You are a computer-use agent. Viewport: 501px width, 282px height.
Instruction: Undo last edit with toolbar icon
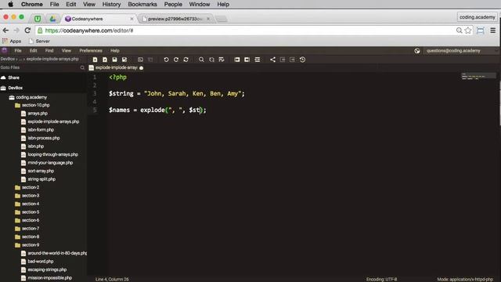click(x=166, y=60)
